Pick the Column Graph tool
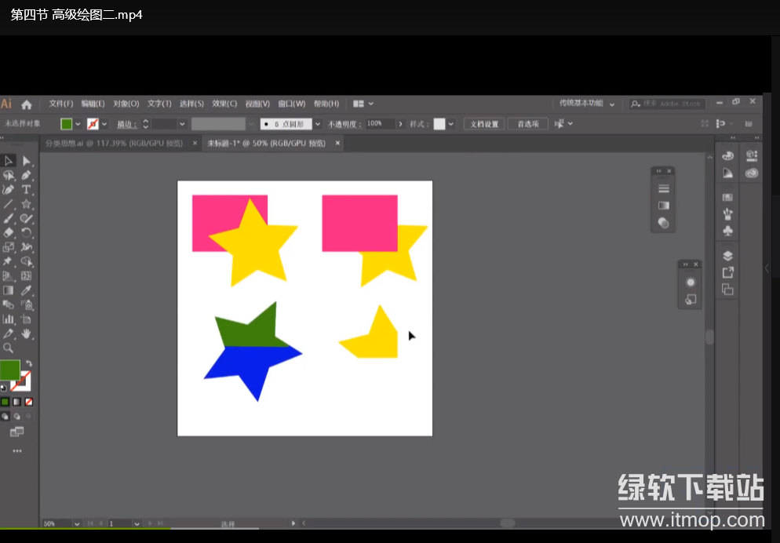 point(9,319)
